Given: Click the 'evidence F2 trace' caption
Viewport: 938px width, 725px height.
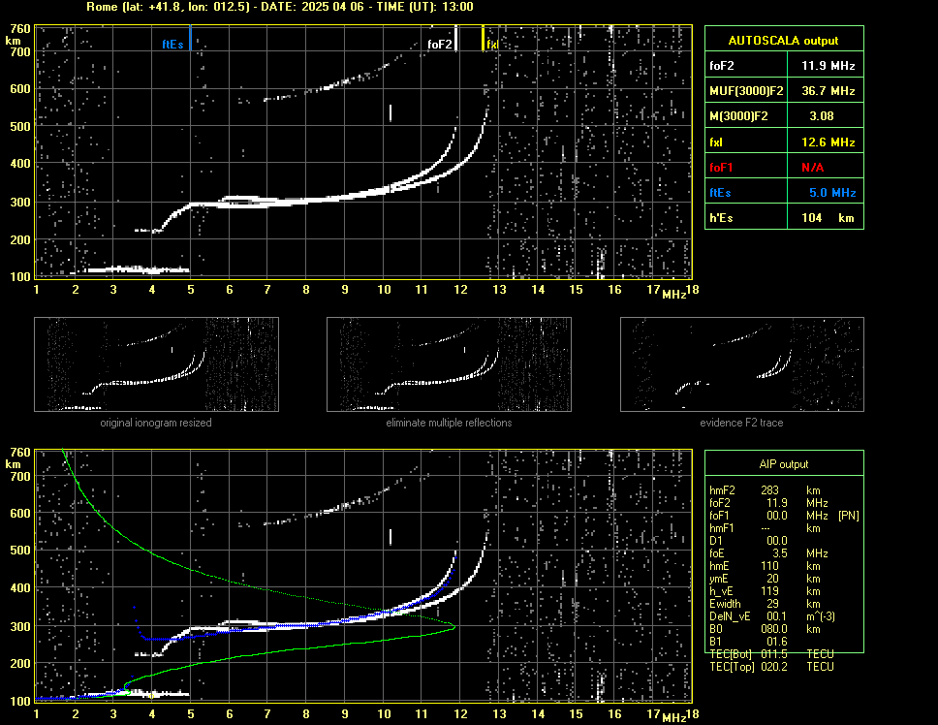Looking at the screenshot, I should click(741, 423).
